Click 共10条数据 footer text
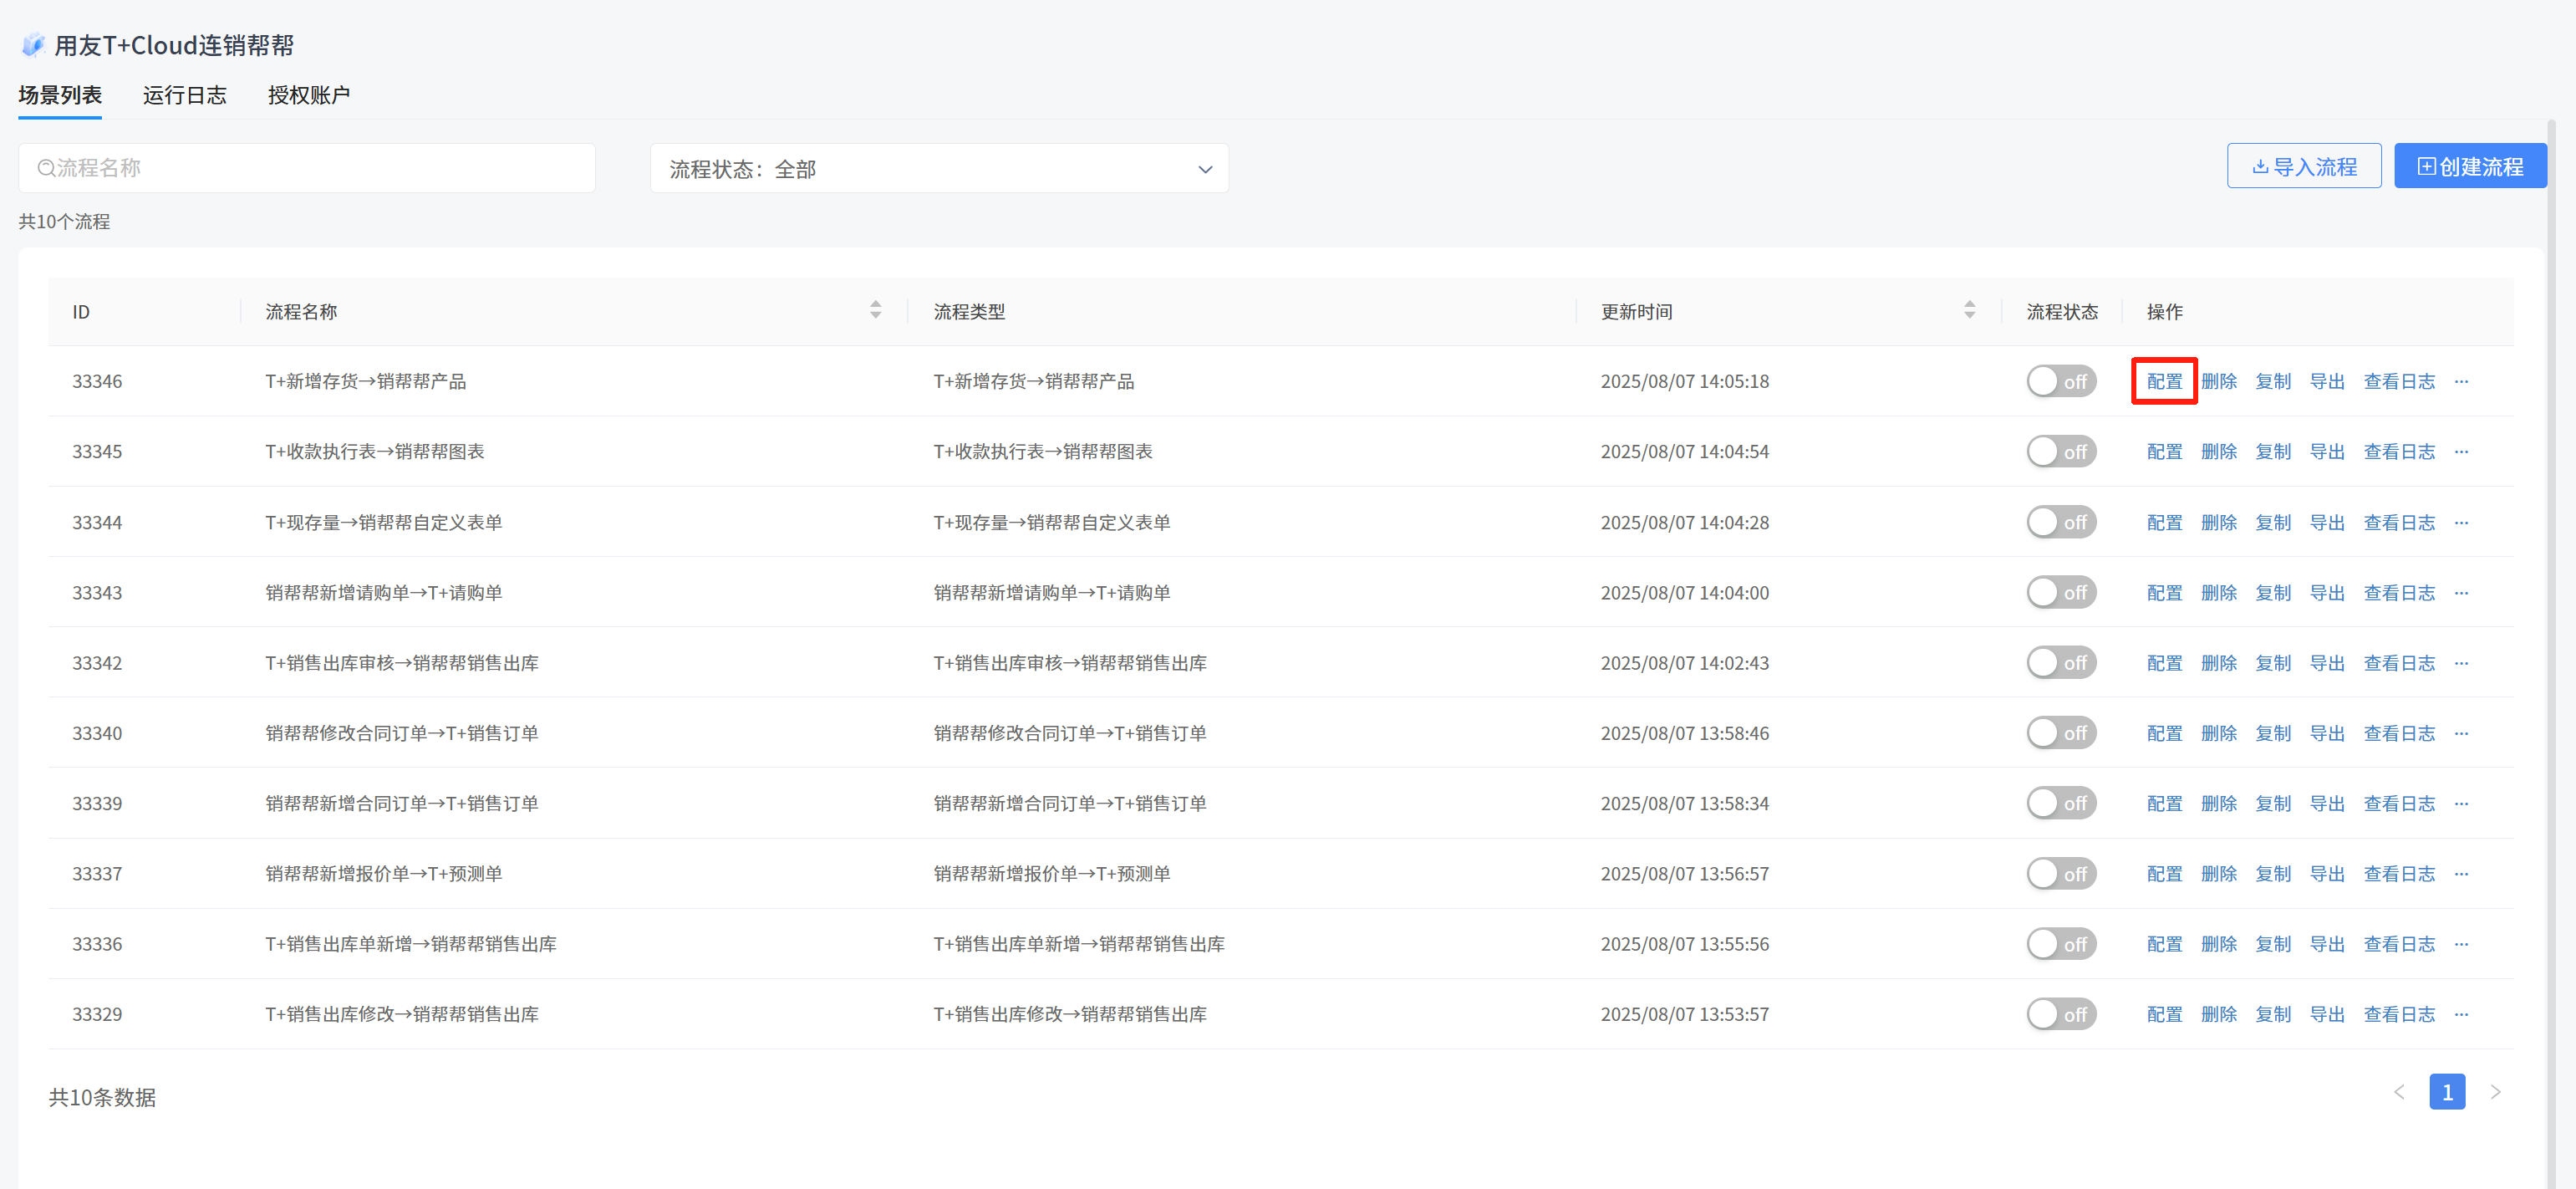2576x1189 pixels. click(x=102, y=1097)
